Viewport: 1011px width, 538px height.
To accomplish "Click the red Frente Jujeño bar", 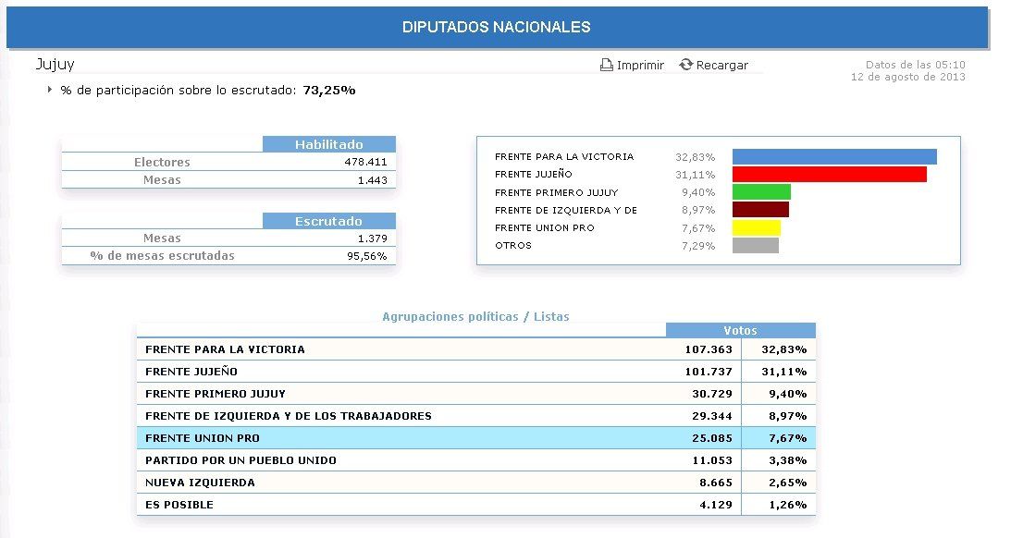I will tap(829, 175).
